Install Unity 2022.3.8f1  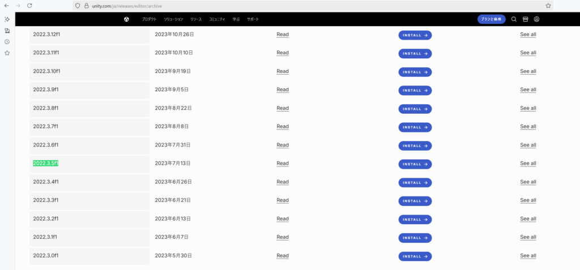coord(415,109)
